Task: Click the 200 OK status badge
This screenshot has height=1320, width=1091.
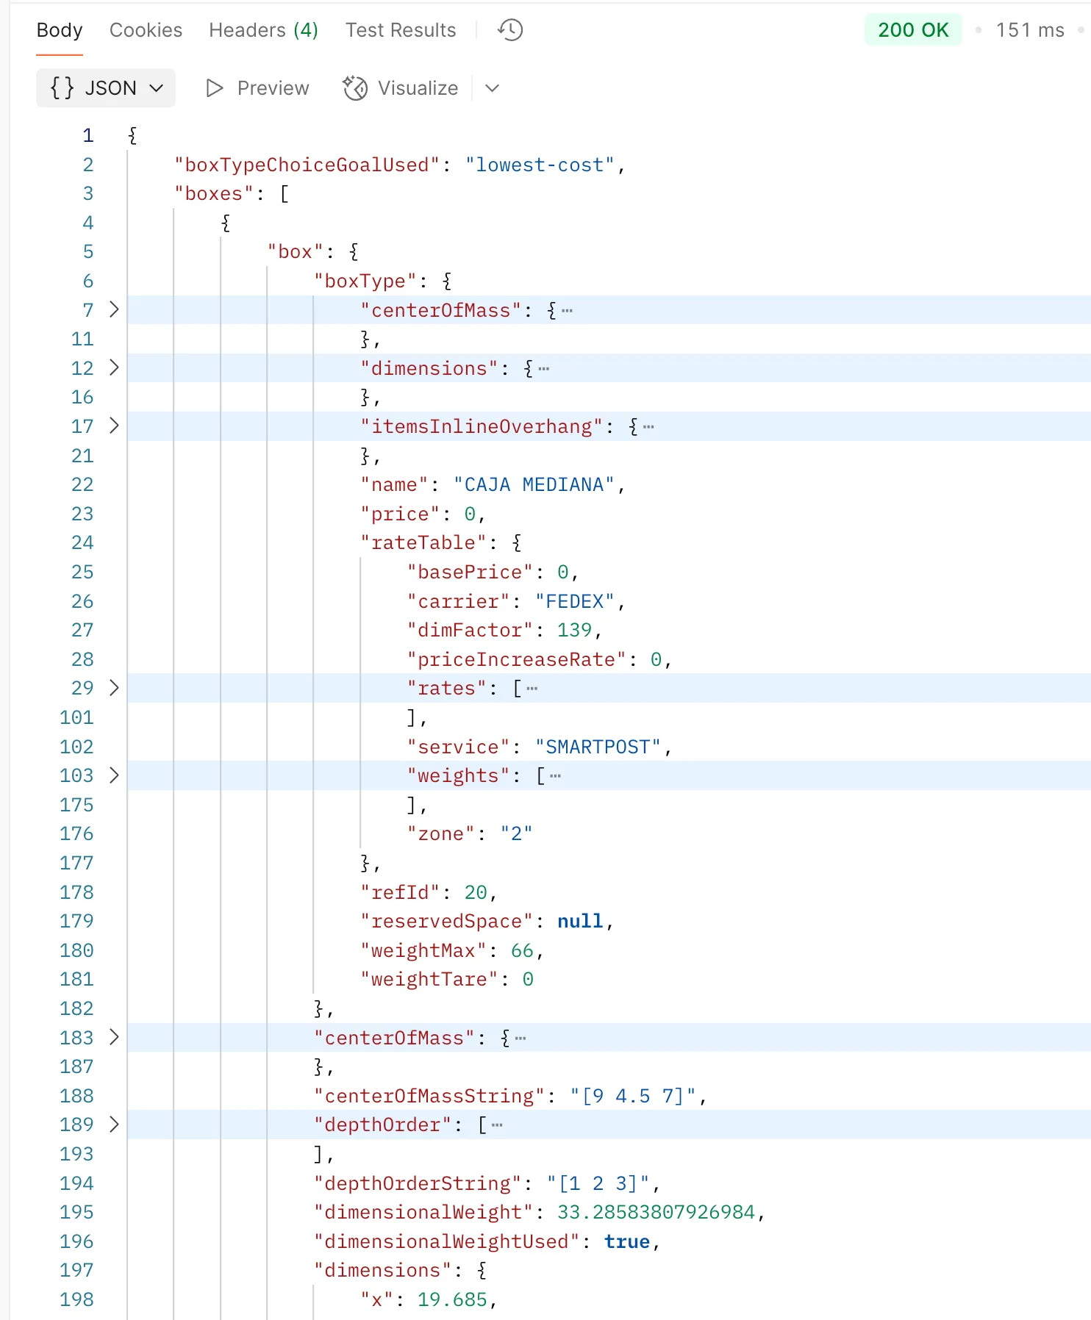Action: [x=913, y=30]
